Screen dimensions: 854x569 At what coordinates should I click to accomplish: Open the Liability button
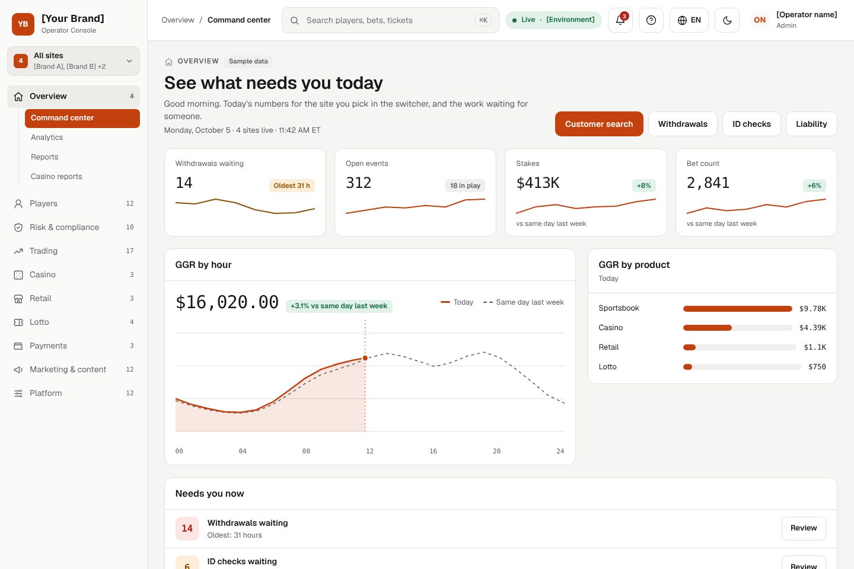click(x=811, y=124)
